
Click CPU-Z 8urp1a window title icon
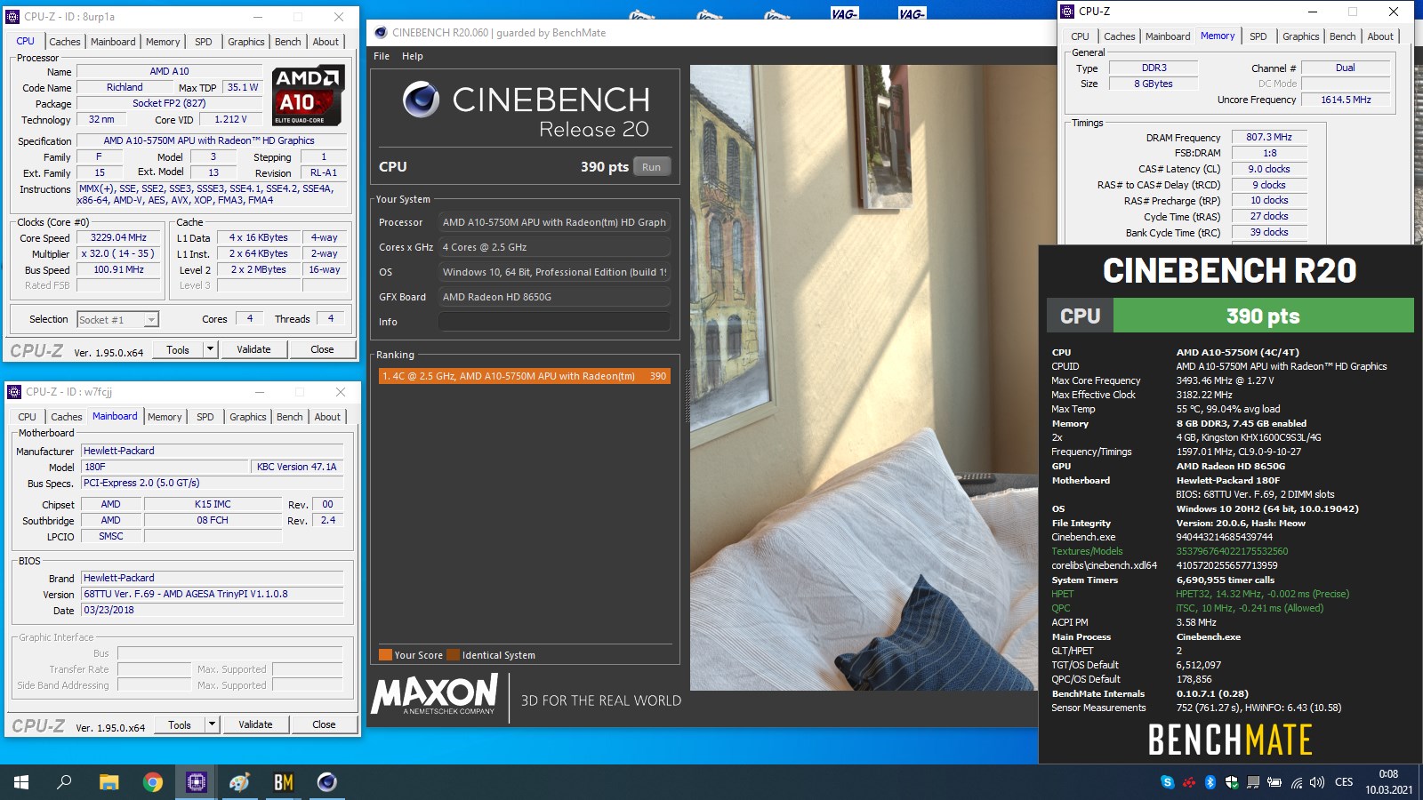point(13,17)
